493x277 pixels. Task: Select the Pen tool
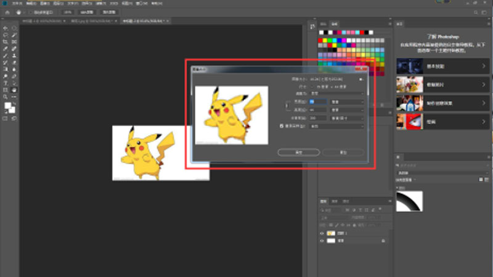pyautogui.click(x=14, y=76)
